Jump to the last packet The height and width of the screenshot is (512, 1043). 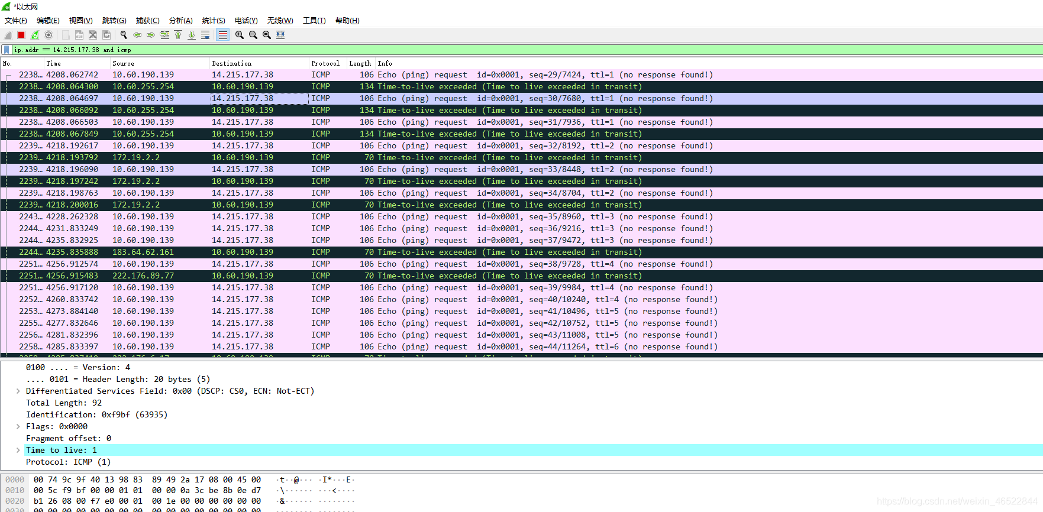click(x=192, y=35)
